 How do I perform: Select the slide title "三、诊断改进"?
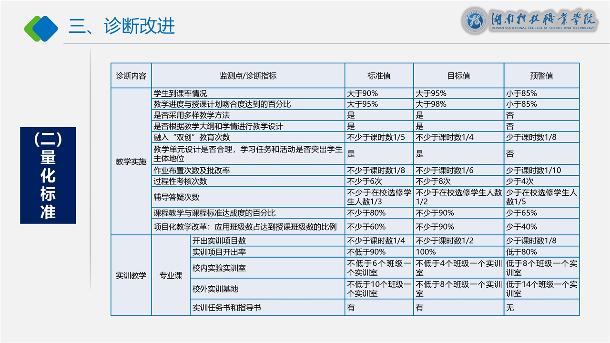tap(122, 26)
